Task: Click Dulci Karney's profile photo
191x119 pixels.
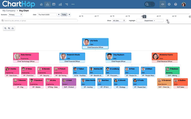Action: [x=17, y=56]
